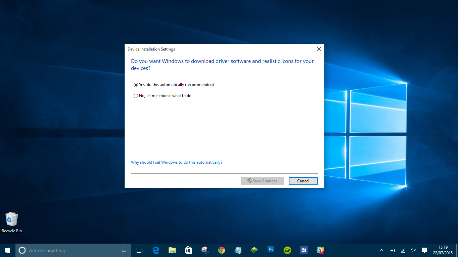The image size is (458, 257).
Task: Open Task View
Action: (139, 250)
